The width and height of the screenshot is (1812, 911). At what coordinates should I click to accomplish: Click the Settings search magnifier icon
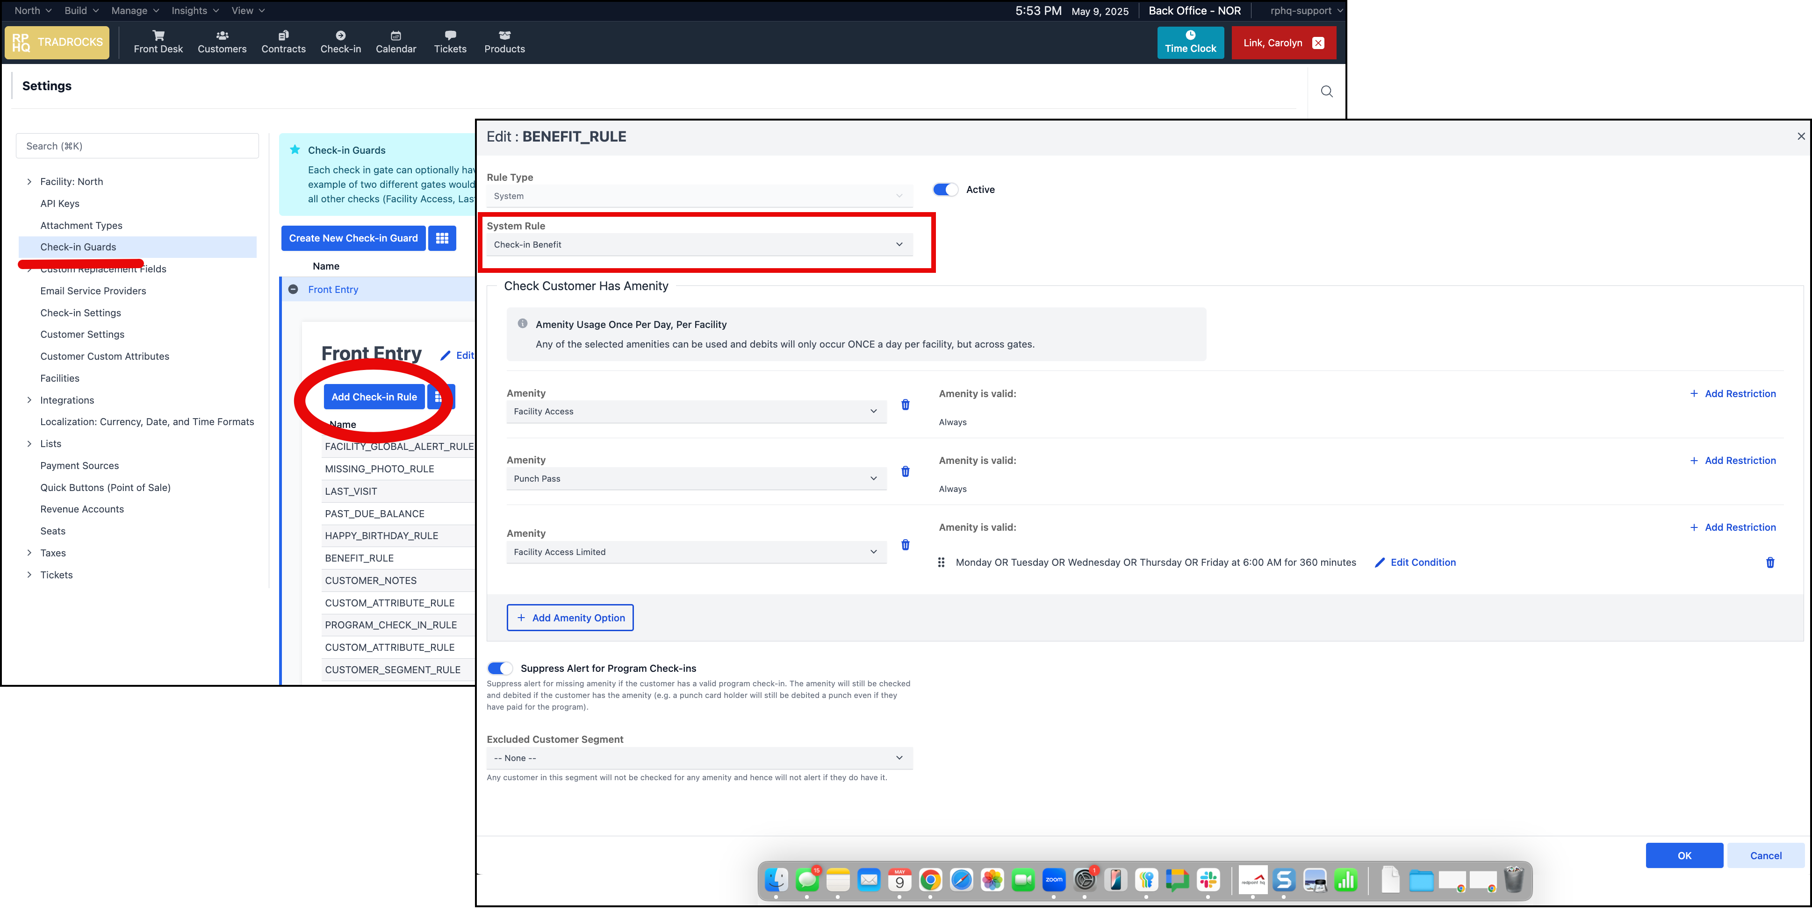coord(1327,92)
